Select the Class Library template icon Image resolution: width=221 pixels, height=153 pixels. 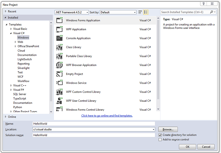point(59,47)
